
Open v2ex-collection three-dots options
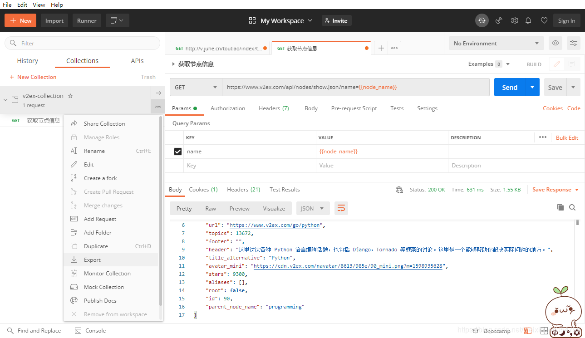tap(157, 107)
